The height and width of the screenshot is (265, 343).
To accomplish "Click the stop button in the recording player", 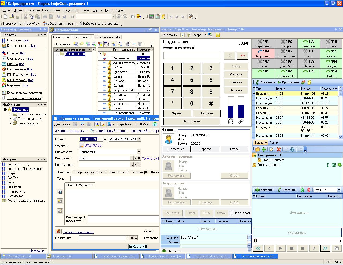I will click(292, 248).
